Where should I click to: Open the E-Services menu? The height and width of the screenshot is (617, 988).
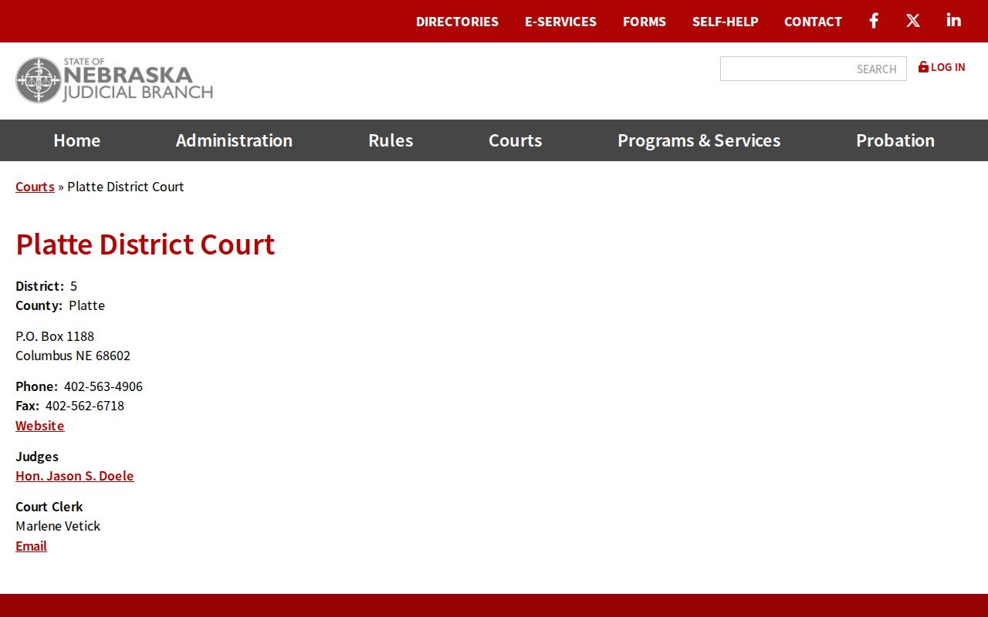click(560, 22)
